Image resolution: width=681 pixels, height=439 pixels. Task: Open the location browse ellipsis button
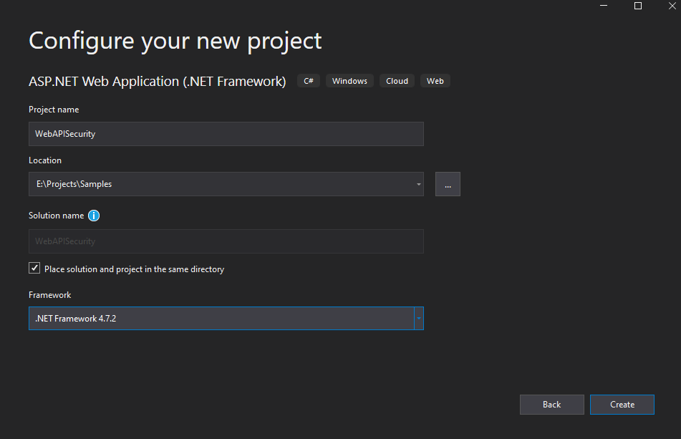448,184
